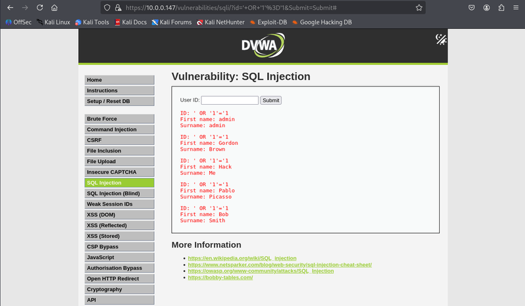Select the highlighted SQL Injection item

(x=119, y=183)
